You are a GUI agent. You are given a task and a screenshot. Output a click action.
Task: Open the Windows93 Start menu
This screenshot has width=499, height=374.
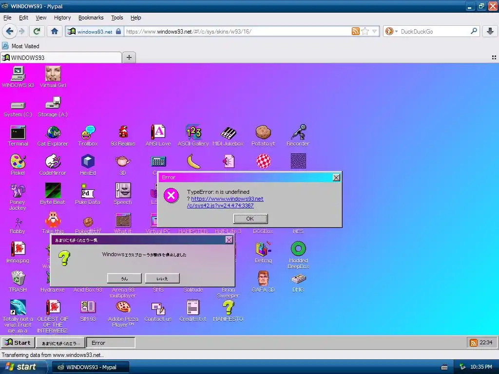tap(18, 342)
